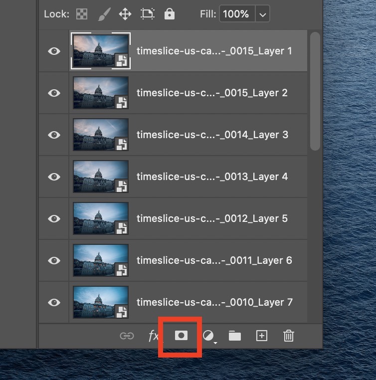The image size is (376, 380).
Task: Open the fx layer style menu
Action: 154,336
